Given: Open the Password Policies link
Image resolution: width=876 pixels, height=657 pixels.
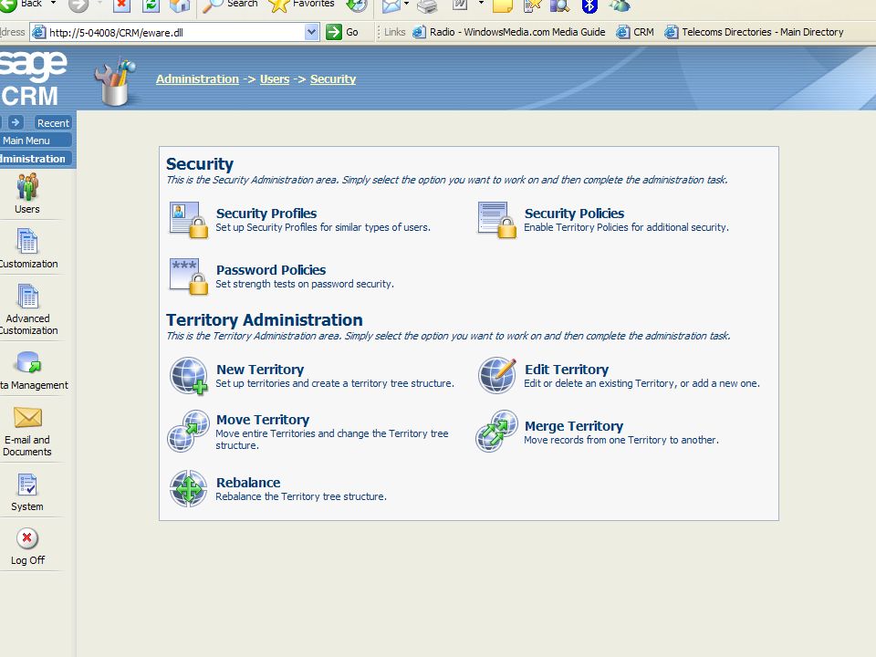Looking at the screenshot, I should click(x=271, y=270).
